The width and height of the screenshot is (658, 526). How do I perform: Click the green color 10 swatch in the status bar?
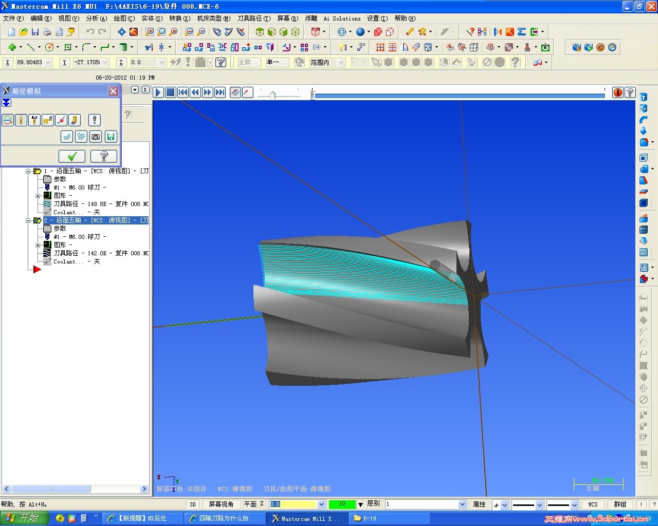click(x=342, y=504)
